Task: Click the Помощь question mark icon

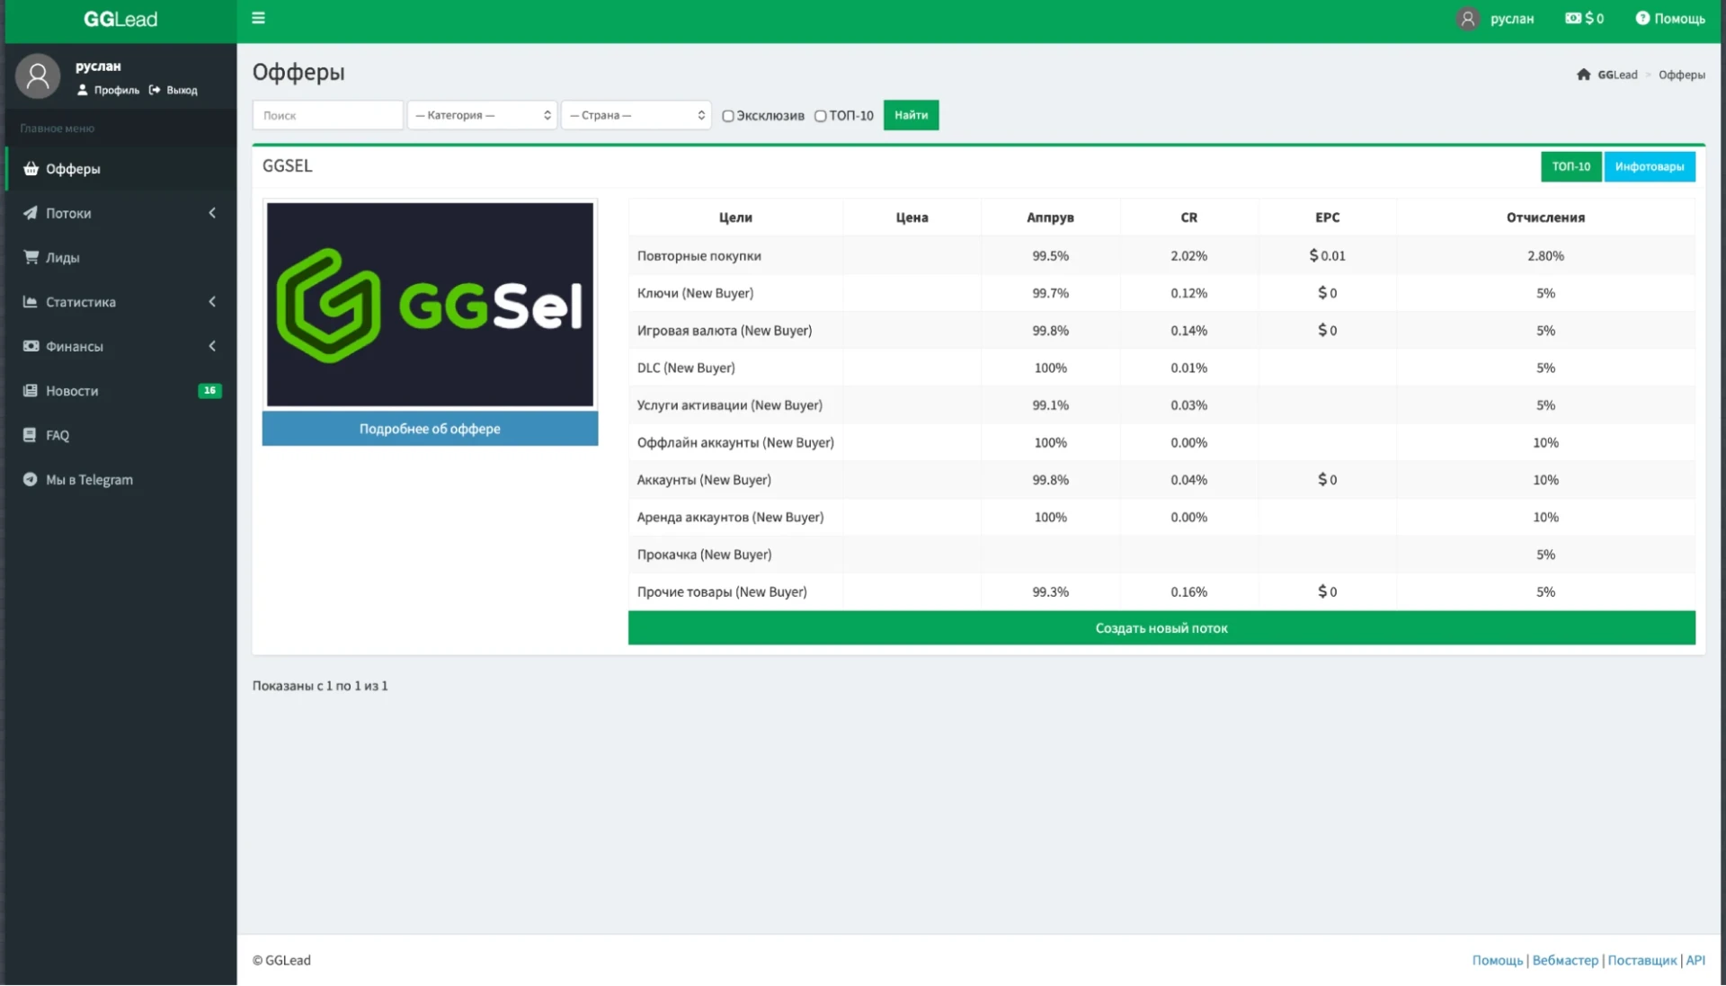Action: click(1642, 18)
